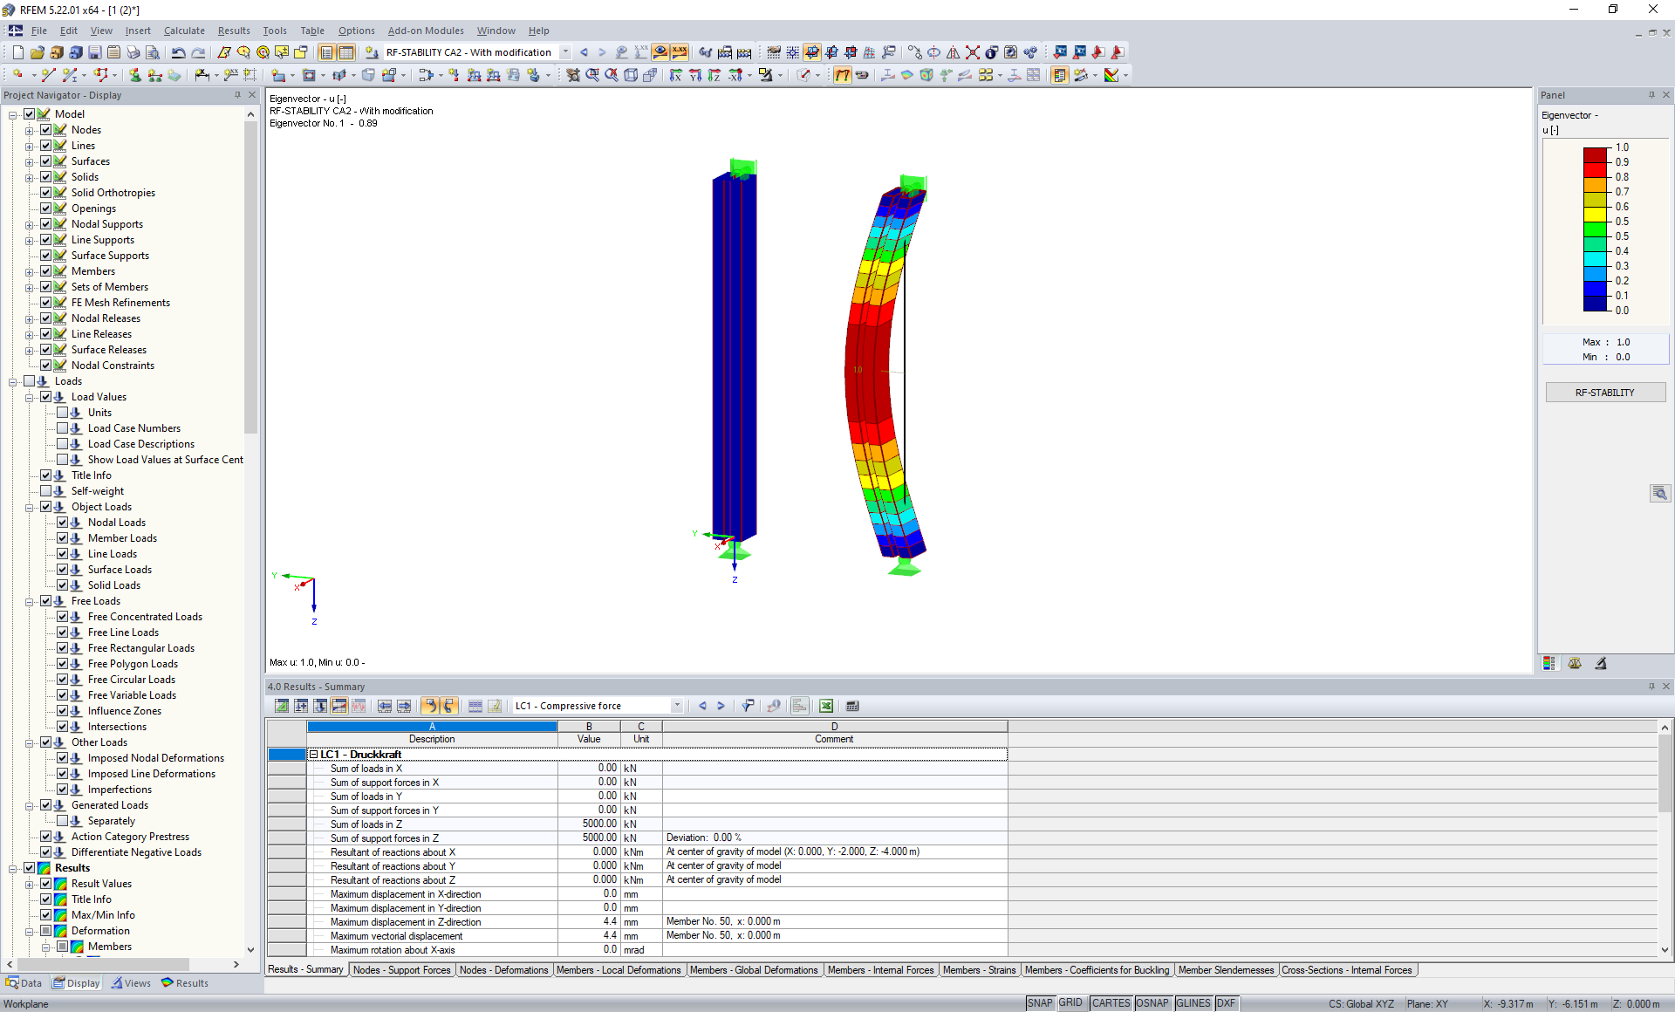1675x1012 pixels.
Task: Disable the Nodal Loads checkbox
Action: coord(63,522)
